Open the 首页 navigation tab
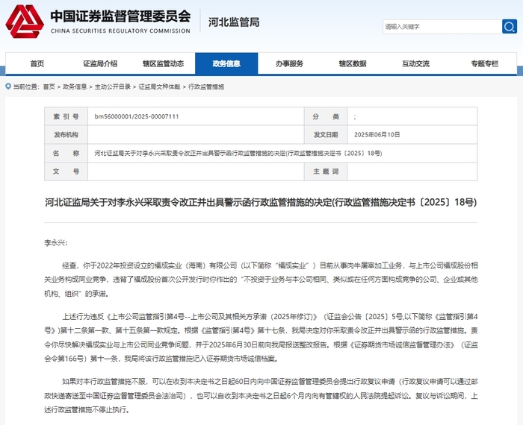 point(37,63)
